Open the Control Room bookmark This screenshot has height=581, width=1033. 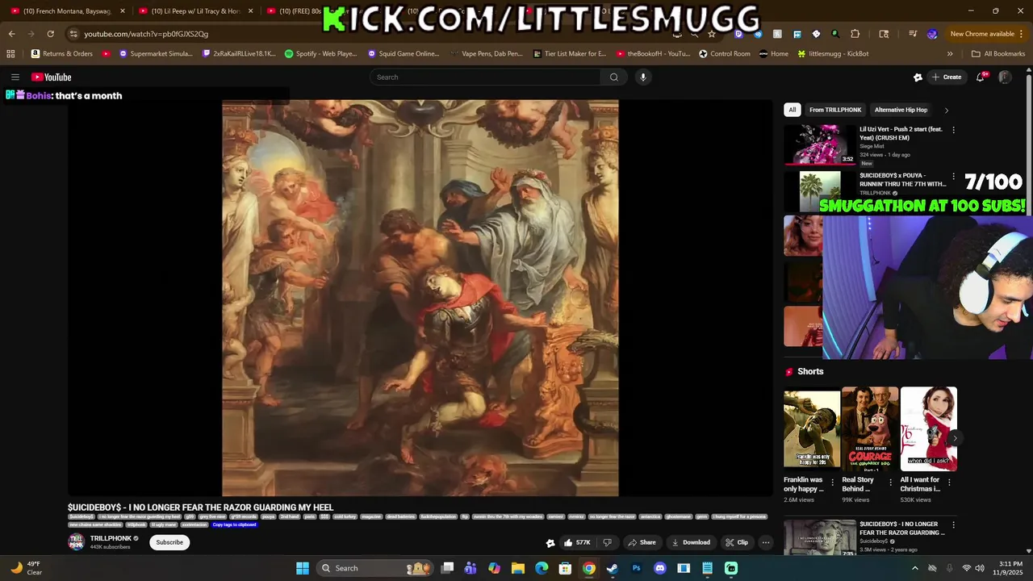[x=724, y=54]
